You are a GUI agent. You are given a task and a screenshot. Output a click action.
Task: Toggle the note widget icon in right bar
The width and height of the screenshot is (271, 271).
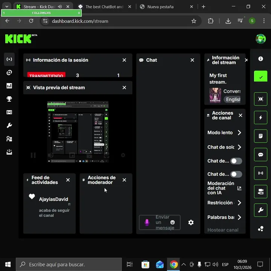tap(260, 136)
